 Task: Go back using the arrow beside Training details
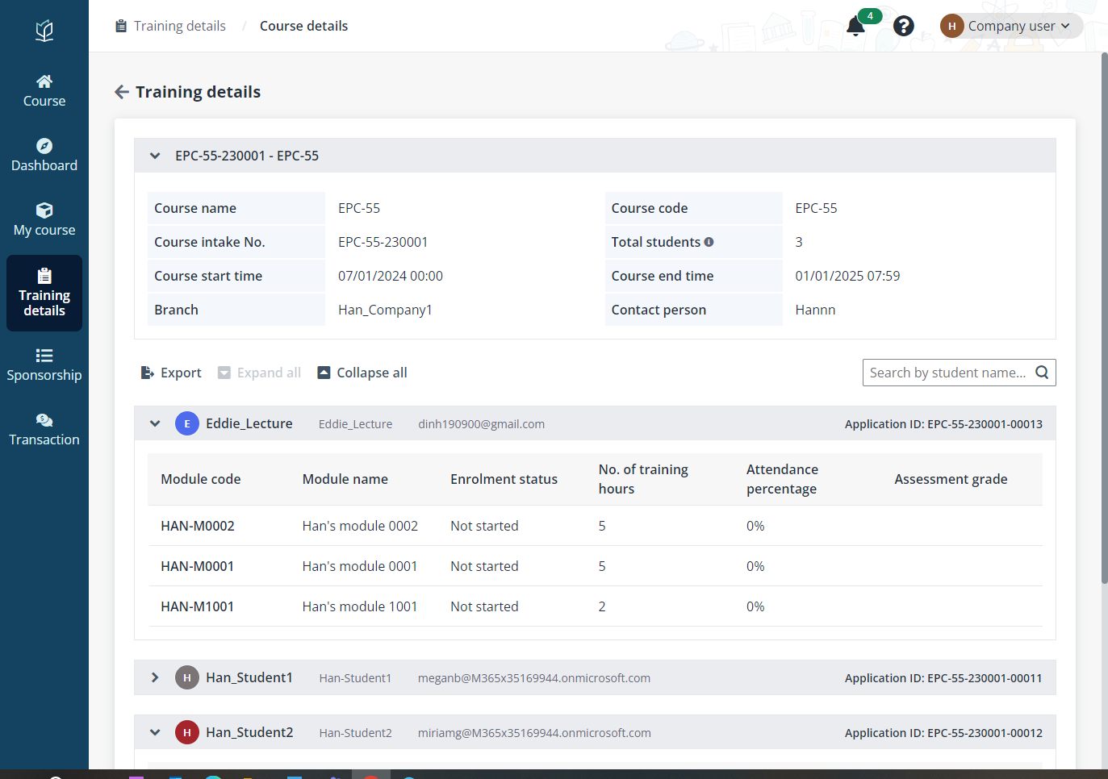click(122, 92)
